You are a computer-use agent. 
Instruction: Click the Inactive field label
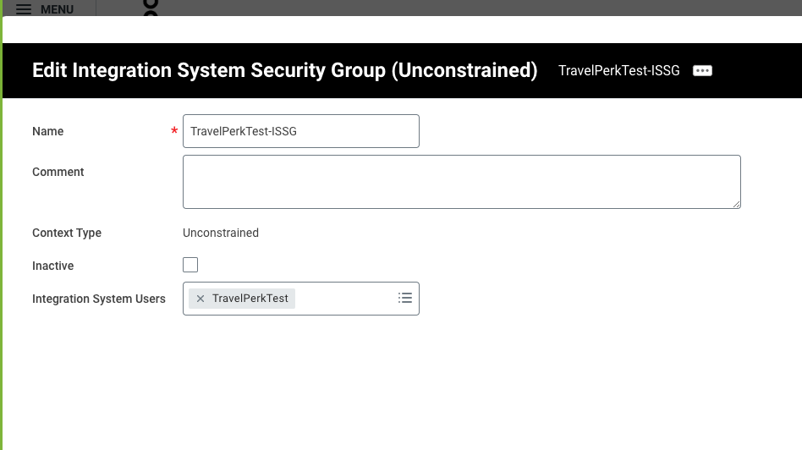(52, 266)
